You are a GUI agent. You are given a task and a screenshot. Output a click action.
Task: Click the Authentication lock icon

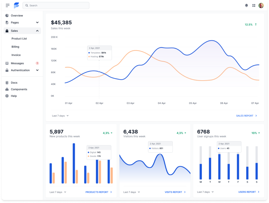[7, 70]
